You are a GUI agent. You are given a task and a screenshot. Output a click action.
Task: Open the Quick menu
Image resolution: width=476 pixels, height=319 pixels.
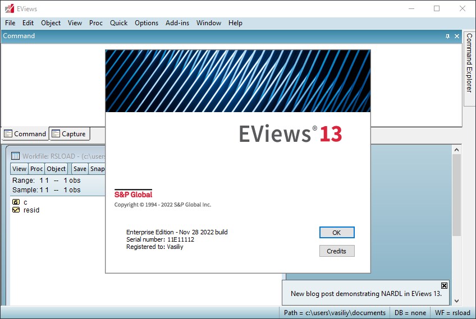118,23
